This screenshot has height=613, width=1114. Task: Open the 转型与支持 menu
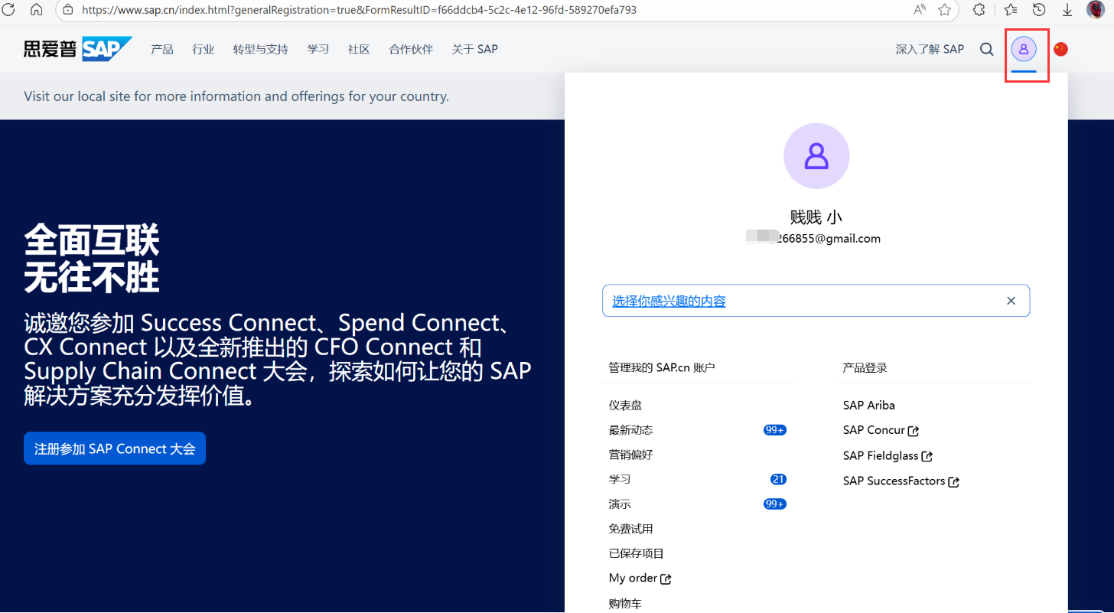click(261, 49)
